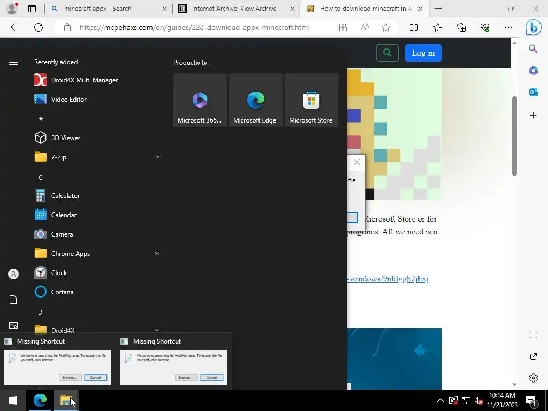
Task: Open Browser essentials heart icon
Action: click(485, 27)
